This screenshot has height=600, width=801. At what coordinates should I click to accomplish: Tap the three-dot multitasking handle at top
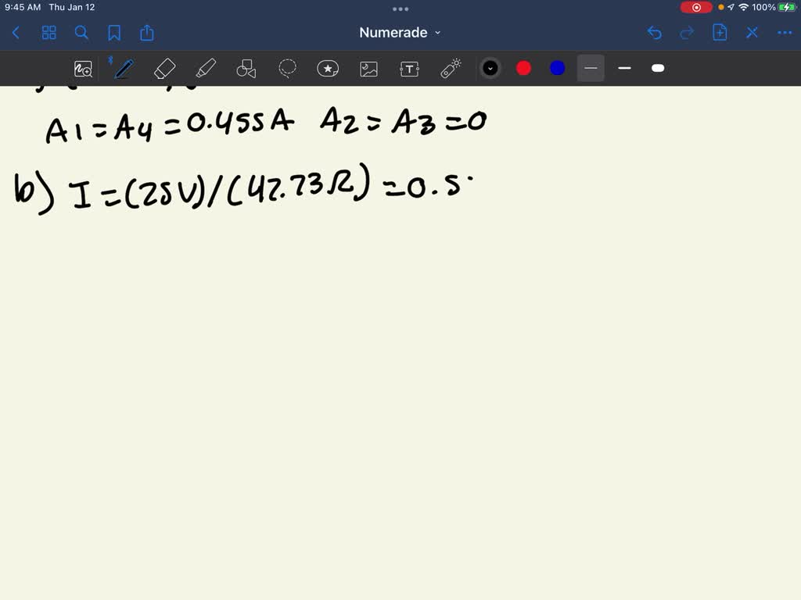click(400, 9)
